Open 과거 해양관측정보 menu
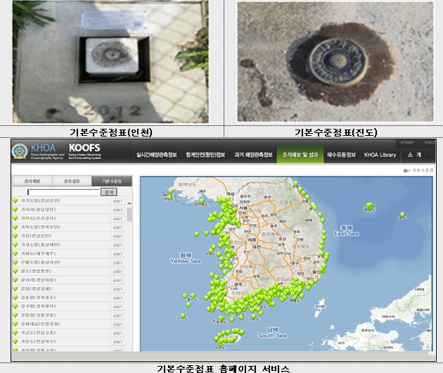The height and width of the screenshot is (373, 443). point(253,155)
